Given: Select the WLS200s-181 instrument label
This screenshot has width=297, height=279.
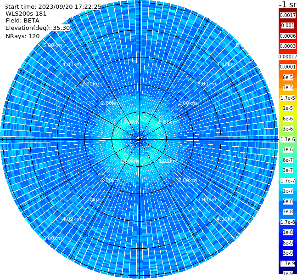Looking at the screenshot, I should 26,14.
